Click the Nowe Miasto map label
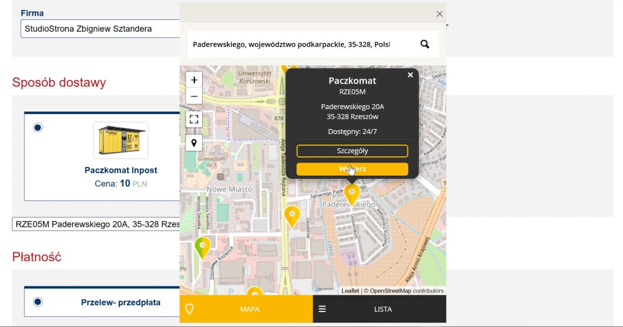The image size is (623, 327). pos(229,189)
